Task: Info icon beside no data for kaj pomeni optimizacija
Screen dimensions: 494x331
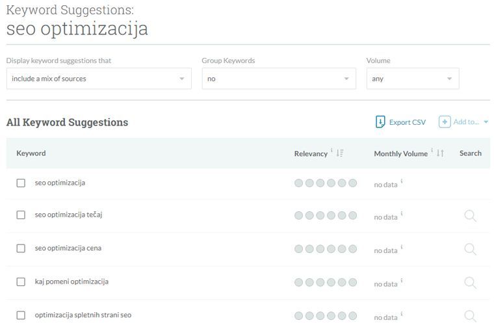Action: 402,280
